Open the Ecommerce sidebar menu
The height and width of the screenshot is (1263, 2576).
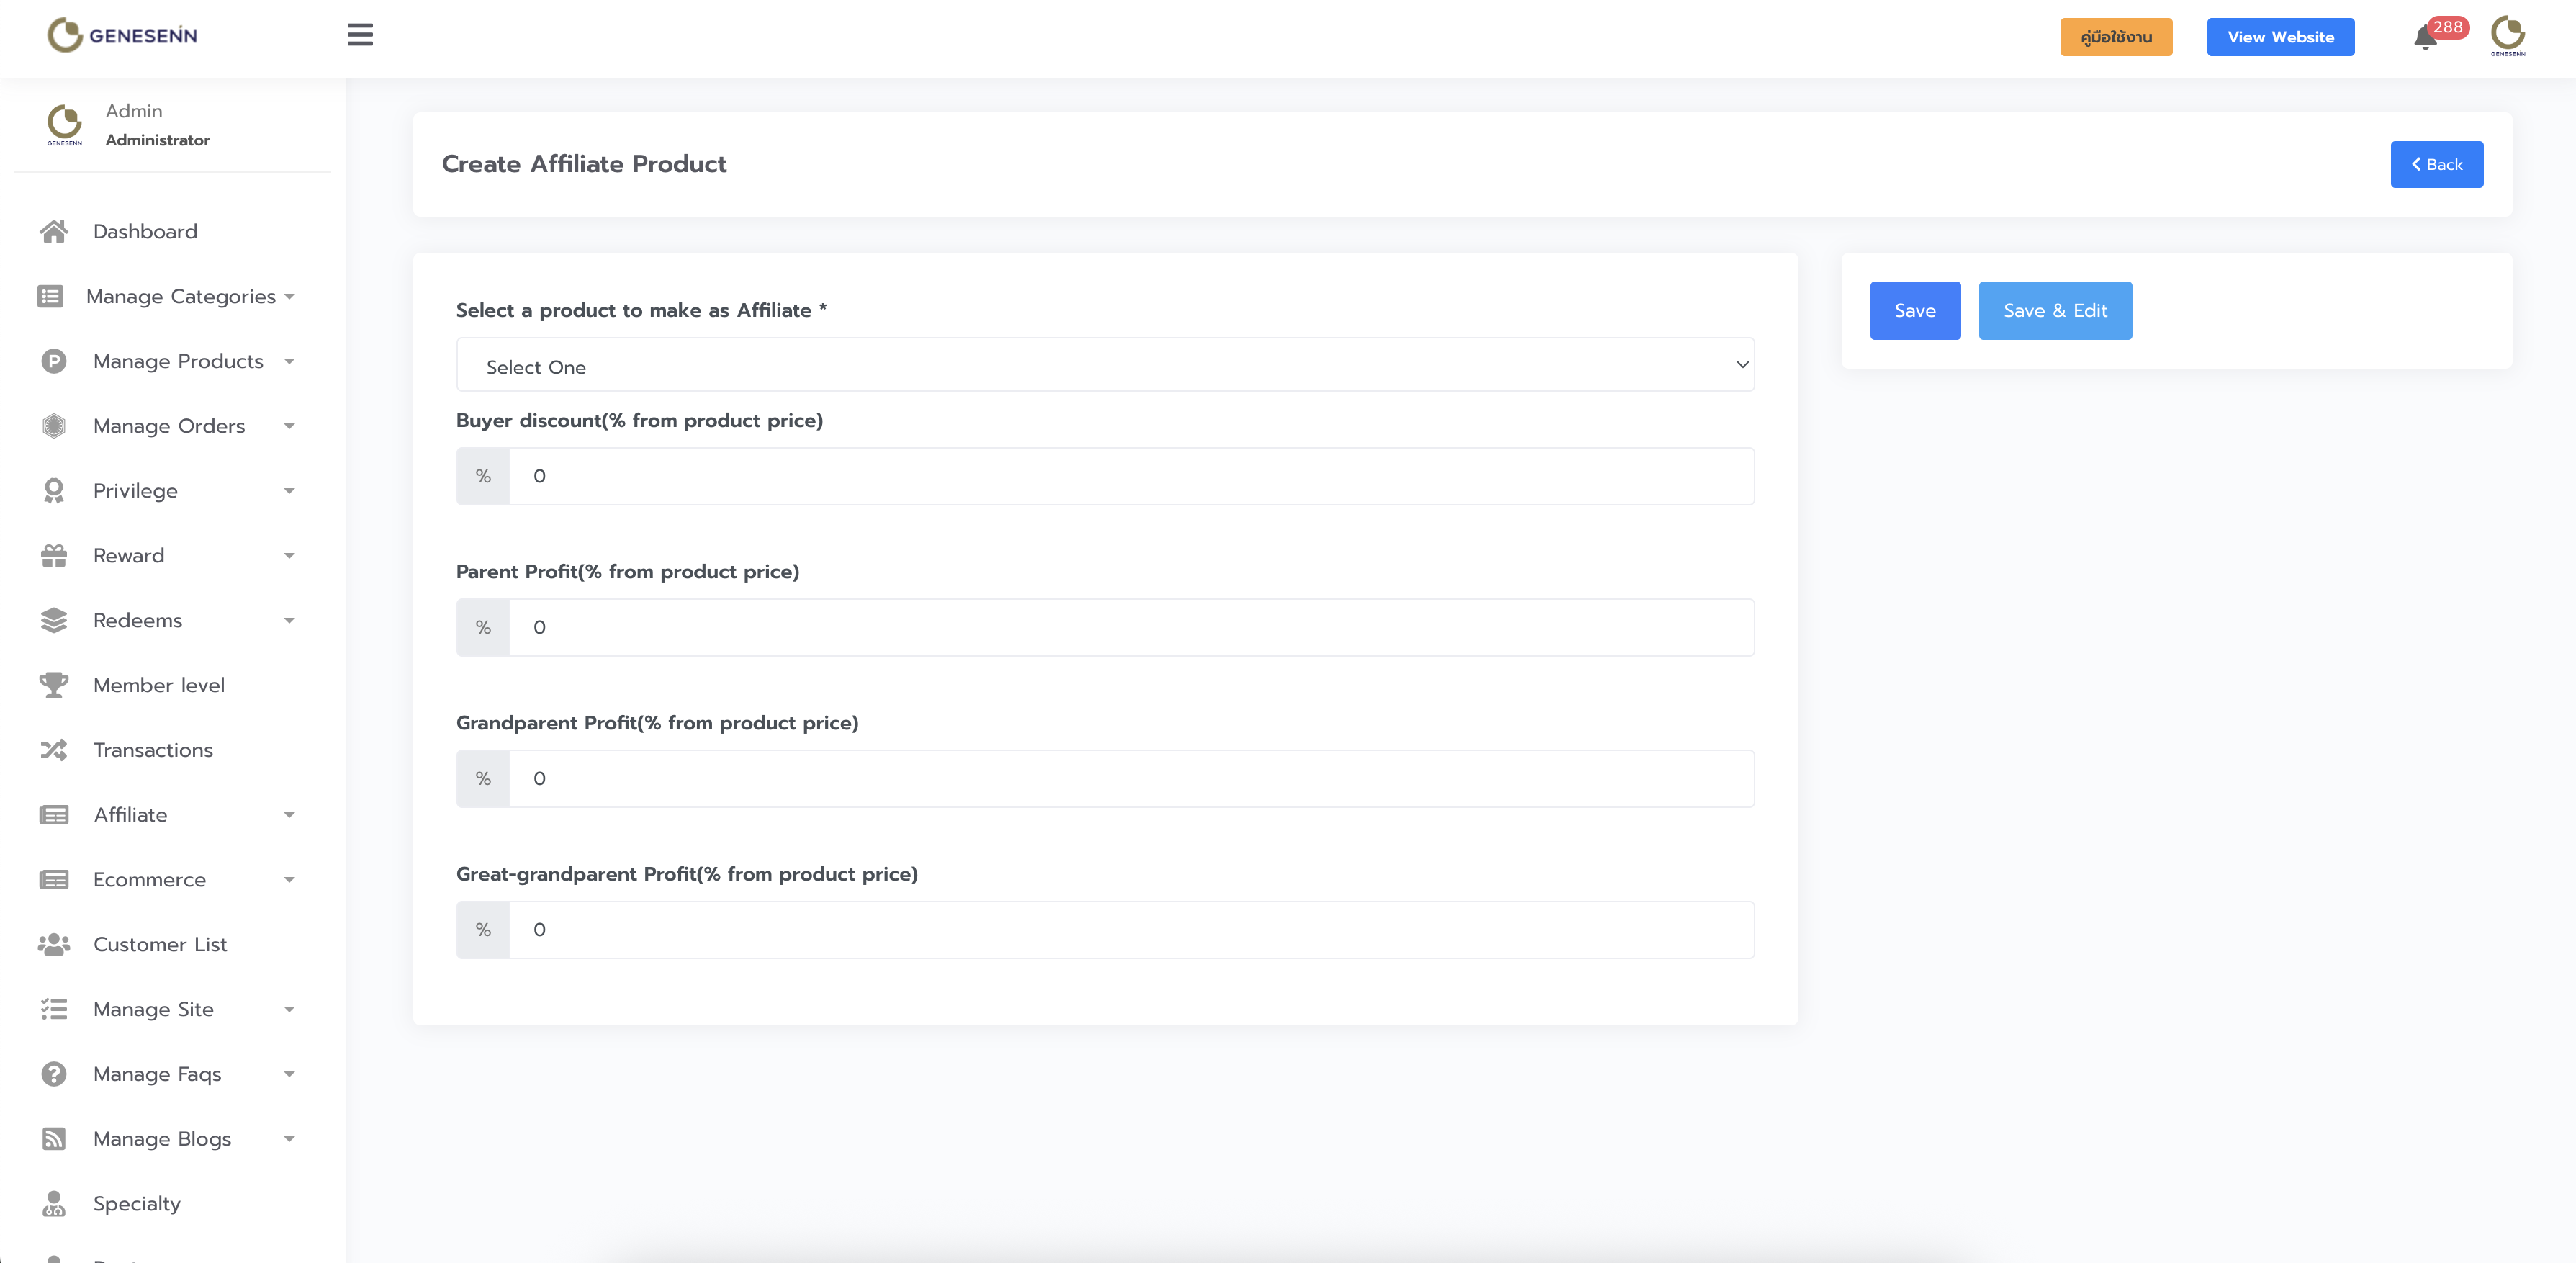click(x=150, y=880)
